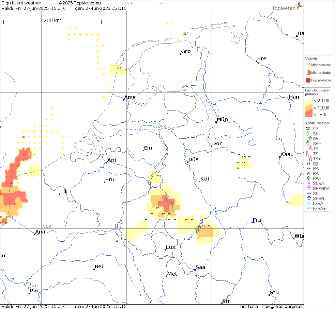This screenshot has height=309, width=335.
Task: Click the 'Rei' city label
Action: click(x=99, y=267)
